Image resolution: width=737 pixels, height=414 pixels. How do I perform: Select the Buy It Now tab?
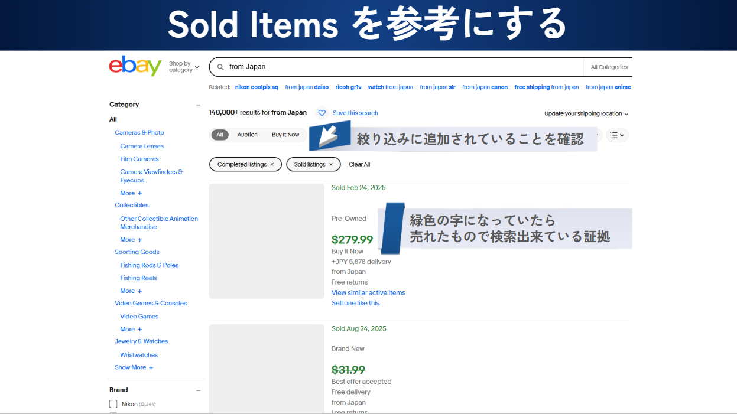coord(285,135)
